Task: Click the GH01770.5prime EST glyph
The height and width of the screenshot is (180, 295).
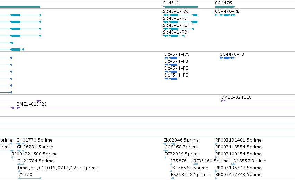Action: (20, 144)
